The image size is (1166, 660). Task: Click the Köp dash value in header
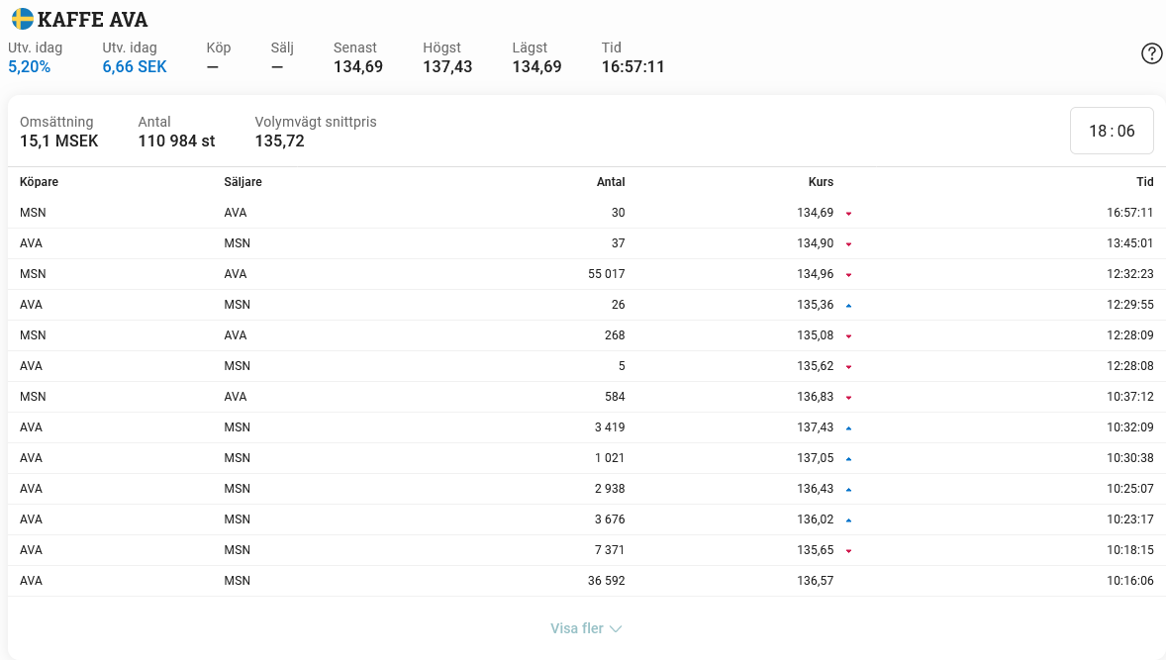(213, 67)
